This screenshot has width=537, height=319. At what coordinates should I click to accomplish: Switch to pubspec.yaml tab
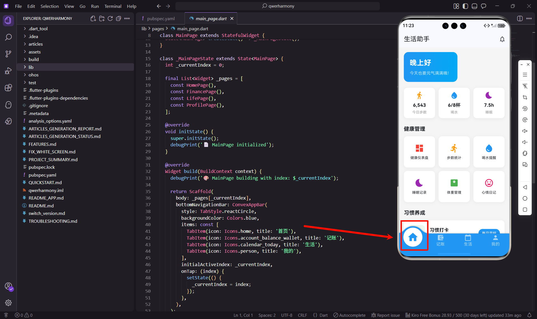[x=161, y=18]
